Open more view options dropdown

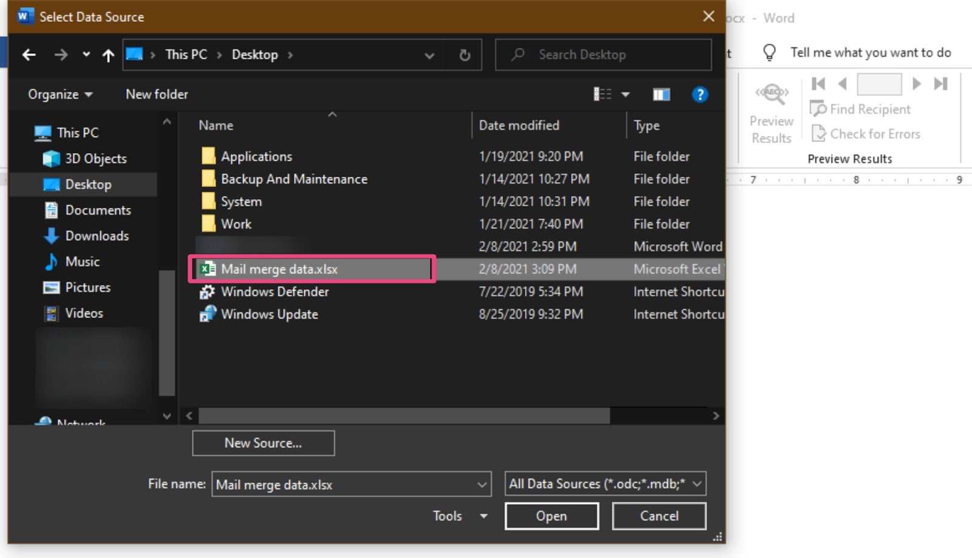pos(626,95)
